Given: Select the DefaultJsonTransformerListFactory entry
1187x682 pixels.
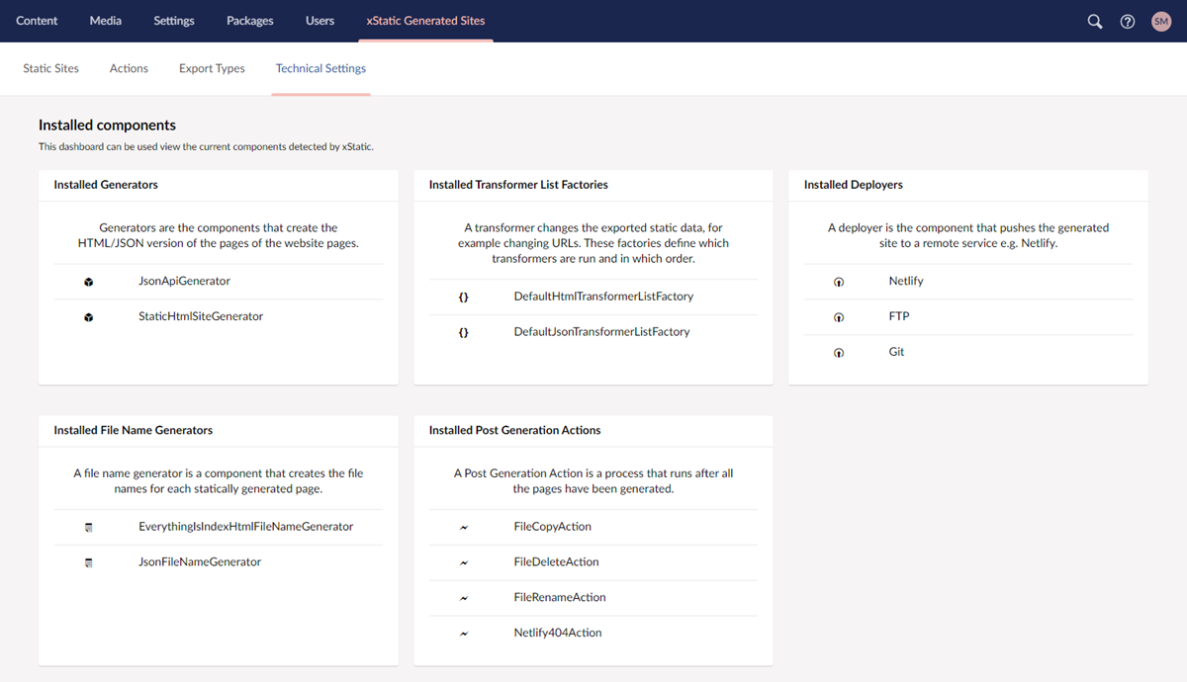Looking at the screenshot, I should 601,332.
